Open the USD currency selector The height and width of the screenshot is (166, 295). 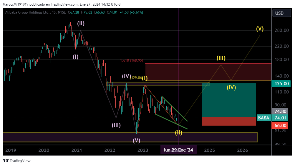pos(282,13)
